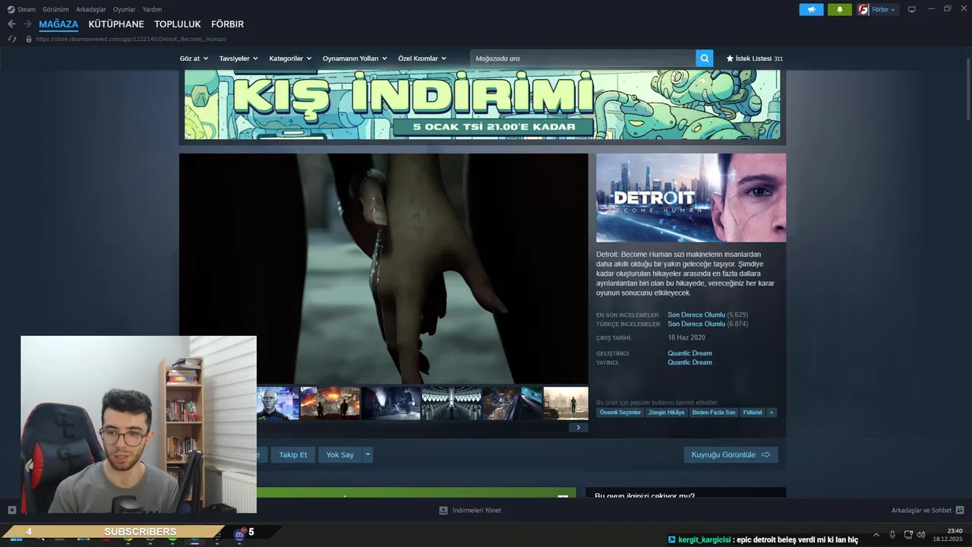Viewport: 972px width, 547px height.
Task: Open the Yardım menu
Action: (152, 9)
